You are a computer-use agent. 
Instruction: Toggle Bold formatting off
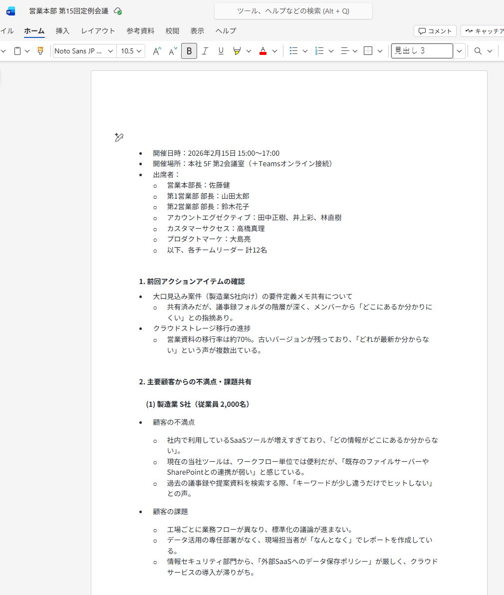[x=189, y=51]
